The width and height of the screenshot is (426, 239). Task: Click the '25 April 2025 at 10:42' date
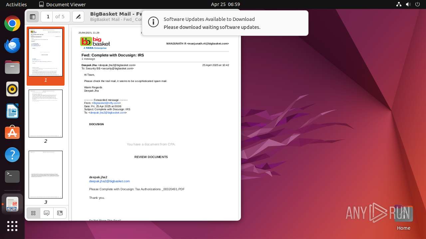pos(216,65)
